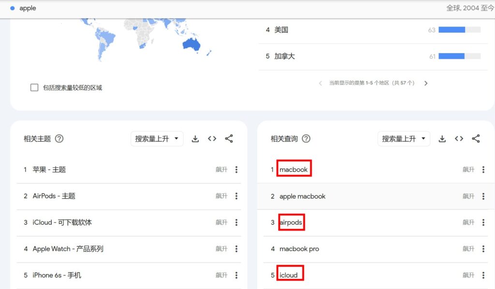Click the 全球, 2004 至今 filter text
The width and height of the screenshot is (495, 289).
[x=470, y=8]
